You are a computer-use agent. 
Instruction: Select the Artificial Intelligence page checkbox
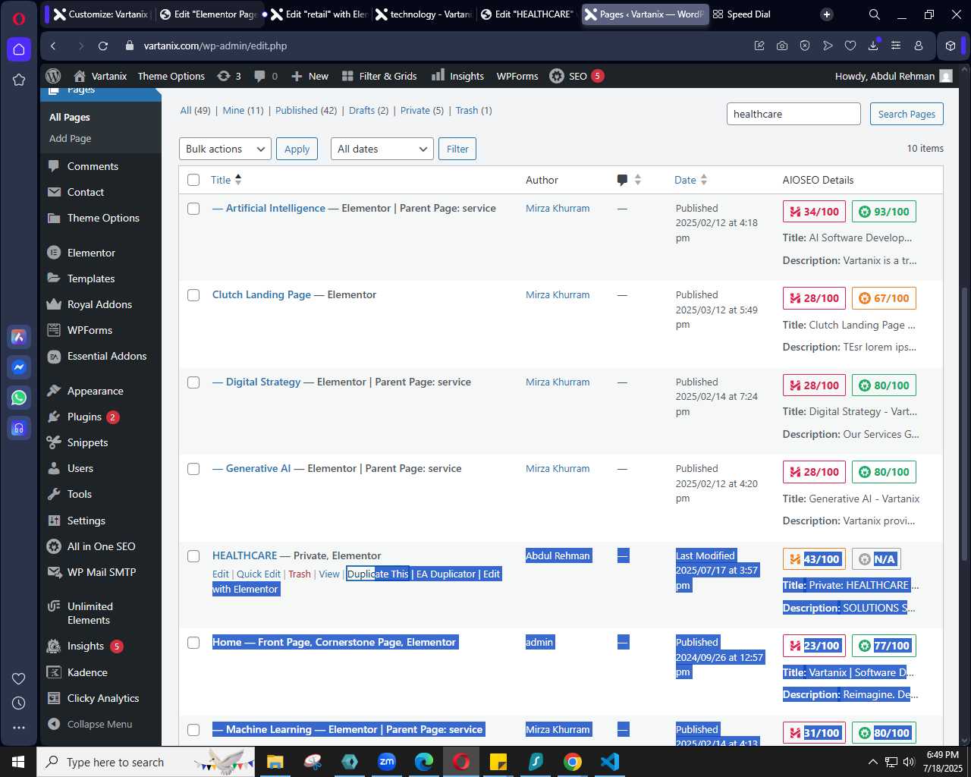tap(193, 209)
